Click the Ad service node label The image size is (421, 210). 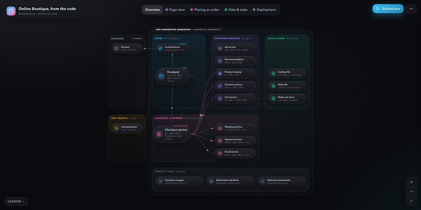pyautogui.click(x=230, y=47)
